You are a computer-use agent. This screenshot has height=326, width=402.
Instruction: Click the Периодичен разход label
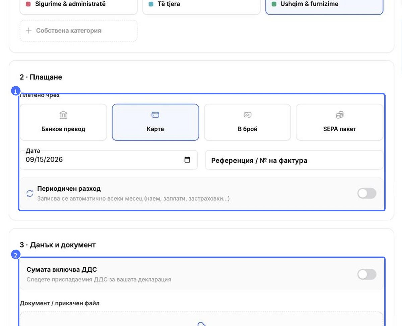[x=69, y=188]
